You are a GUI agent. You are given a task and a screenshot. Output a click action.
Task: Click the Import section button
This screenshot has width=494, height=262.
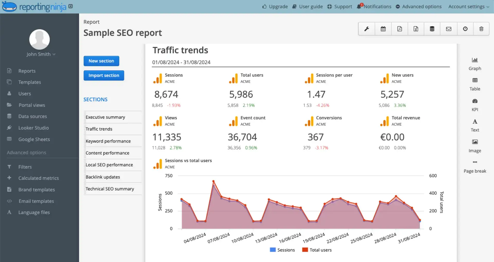[x=104, y=75]
